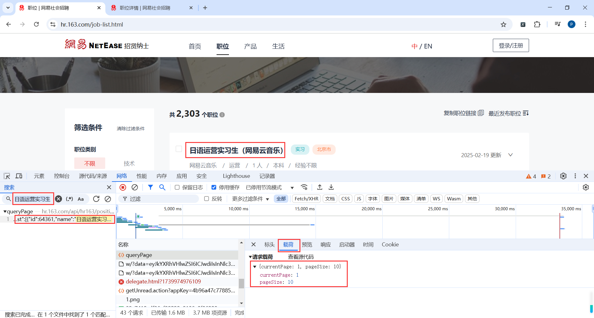Collapse the currentPage pageSize object
This screenshot has width=594, height=318.
click(255, 266)
